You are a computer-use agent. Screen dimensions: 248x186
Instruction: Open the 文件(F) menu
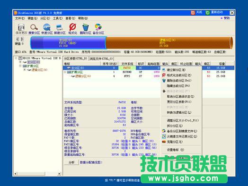[20, 18]
